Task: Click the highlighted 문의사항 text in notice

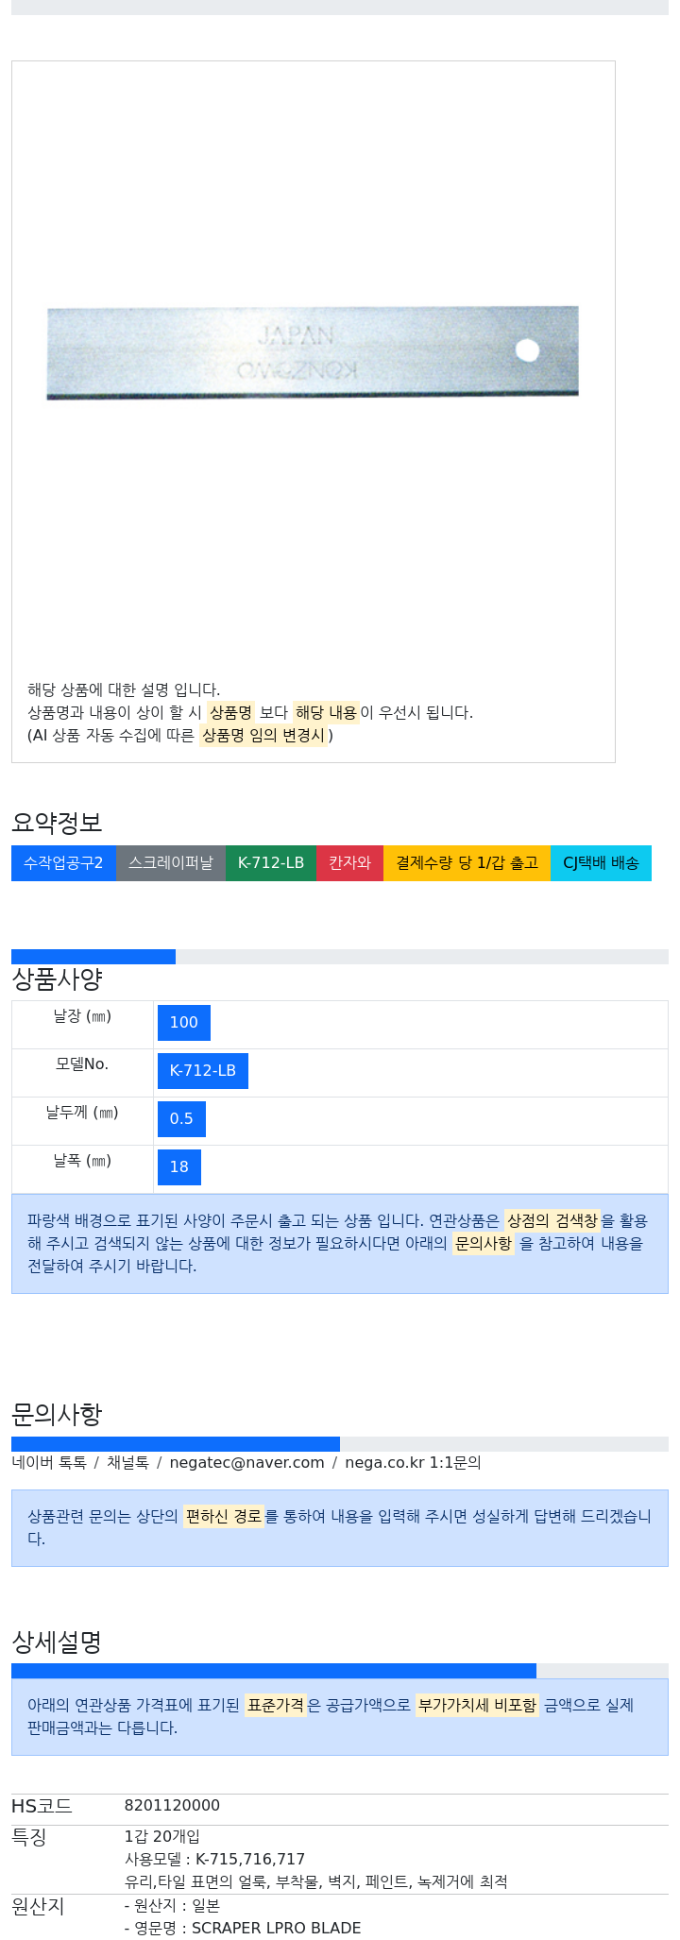Action: coord(484,1244)
